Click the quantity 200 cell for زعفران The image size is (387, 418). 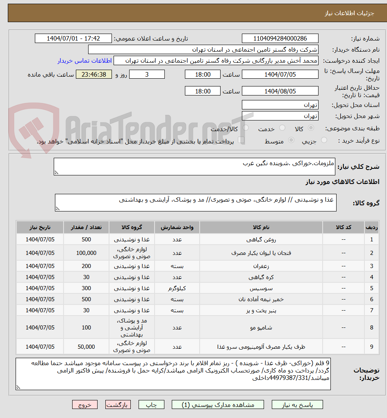point(86,266)
